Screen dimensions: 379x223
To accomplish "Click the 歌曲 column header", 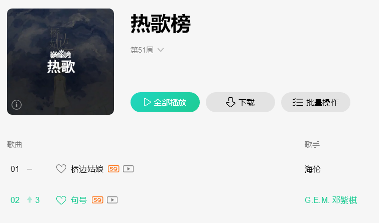I will [15, 144].
